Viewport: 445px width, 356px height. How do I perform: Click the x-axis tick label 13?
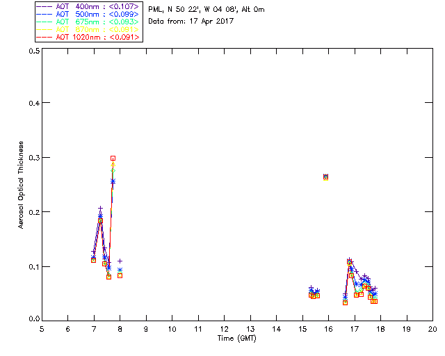pos(250,329)
